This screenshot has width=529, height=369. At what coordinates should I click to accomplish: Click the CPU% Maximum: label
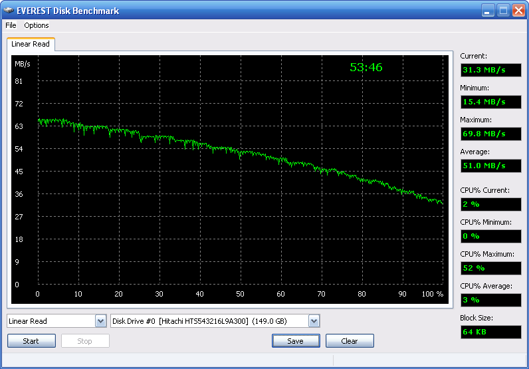pos(487,254)
